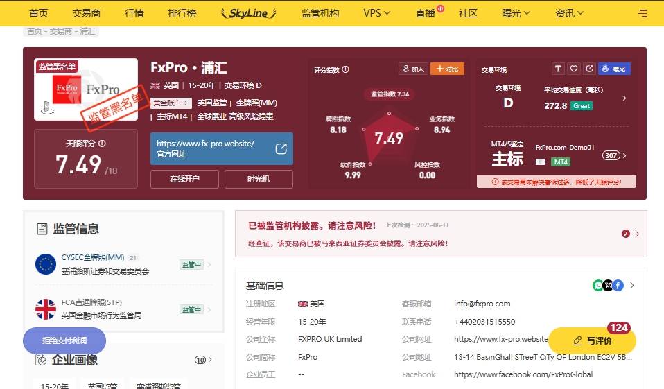The image size is (664, 389).
Task: Click the small flag icon beside the MT4 tag
Action: pyautogui.click(x=540, y=162)
